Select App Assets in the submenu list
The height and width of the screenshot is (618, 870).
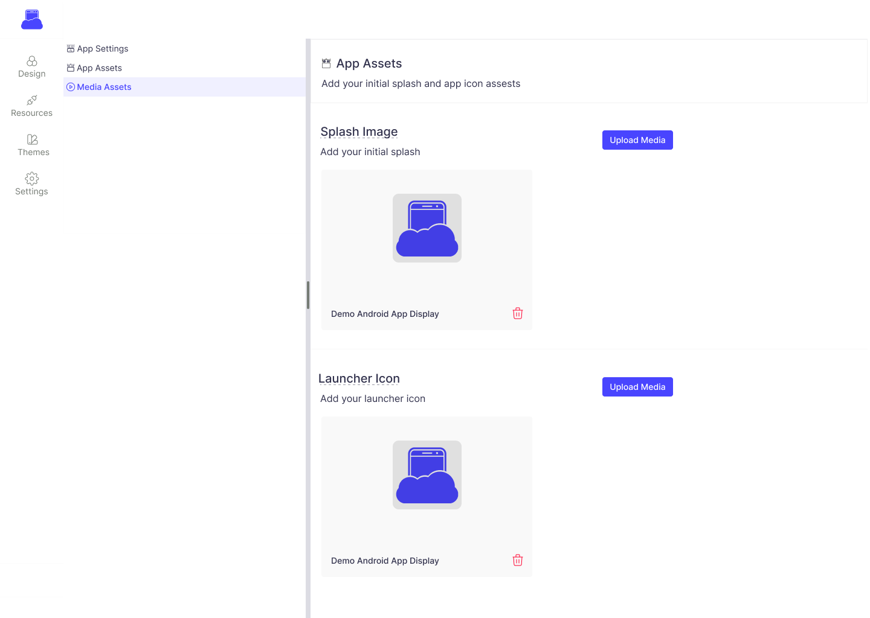click(x=99, y=68)
